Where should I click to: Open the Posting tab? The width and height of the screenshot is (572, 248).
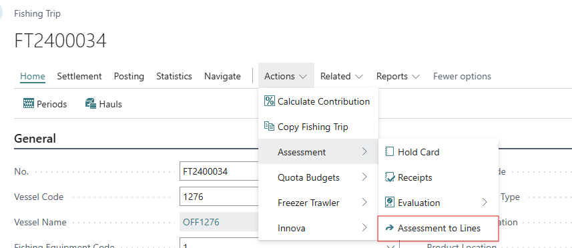tap(129, 76)
